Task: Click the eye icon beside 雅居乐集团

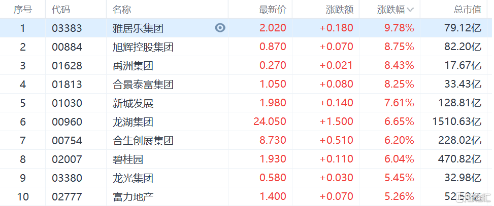Action: tap(220, 28)
